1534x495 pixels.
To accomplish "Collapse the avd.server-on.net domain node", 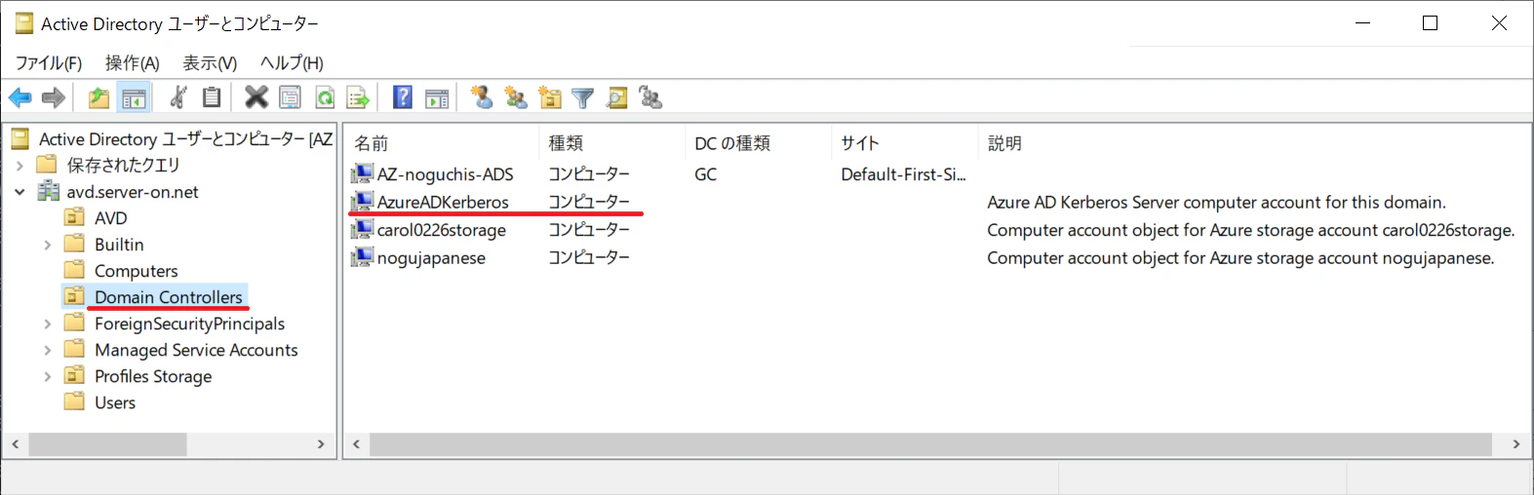I will pyautogui.click(x=20, y=192).
